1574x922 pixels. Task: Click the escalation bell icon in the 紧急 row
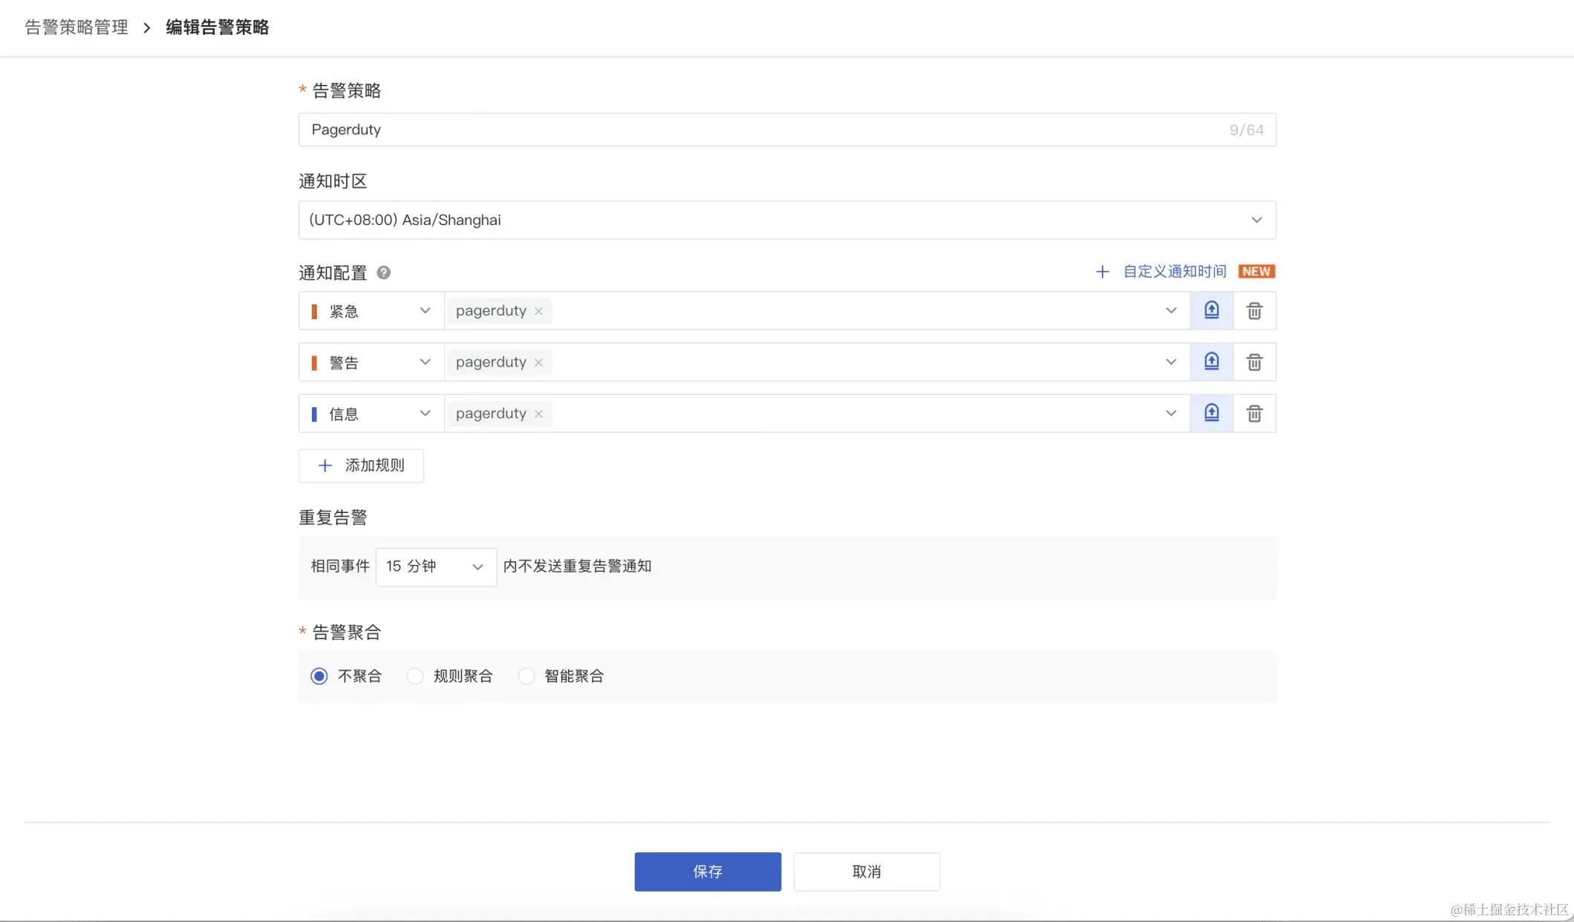[1211, 310]
